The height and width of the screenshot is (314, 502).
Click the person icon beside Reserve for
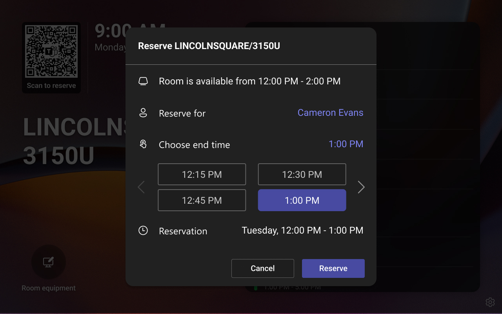tap(143, 113)
